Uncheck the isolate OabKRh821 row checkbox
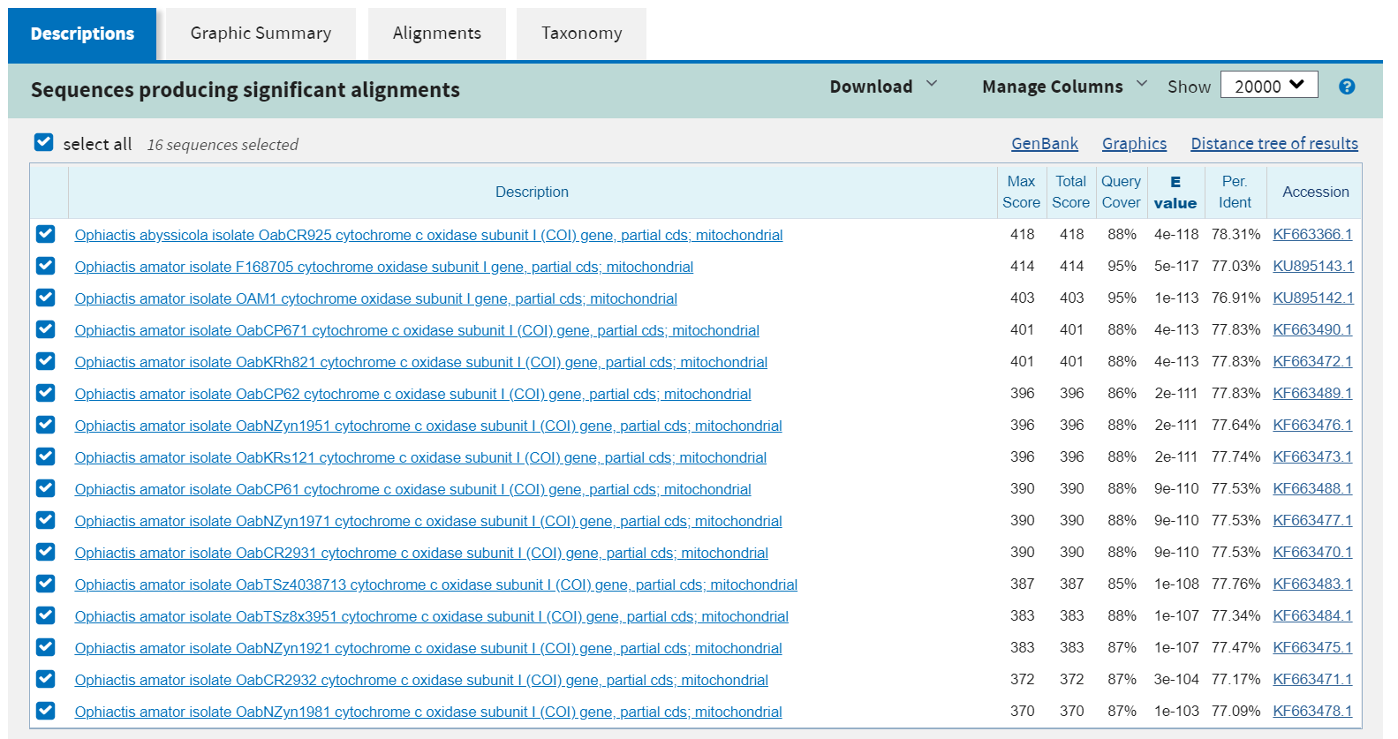1398x739 pixels. pyautogui.click(x=46, y=361)
